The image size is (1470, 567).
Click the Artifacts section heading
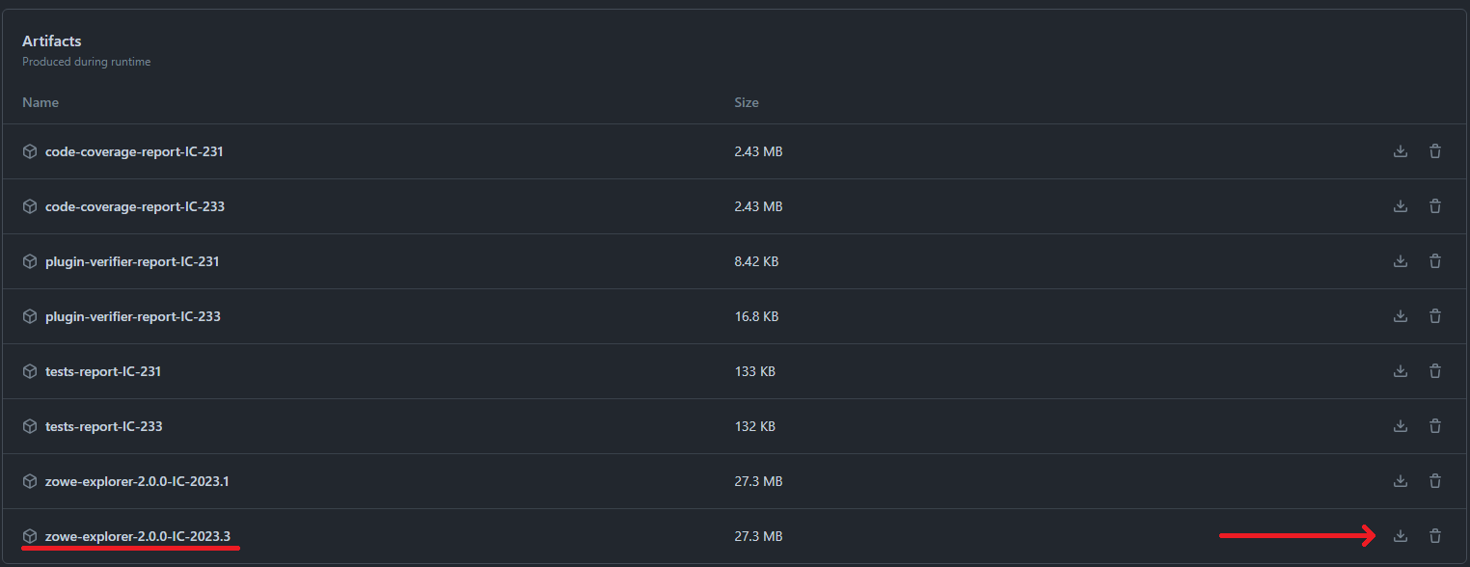[52, 40]
